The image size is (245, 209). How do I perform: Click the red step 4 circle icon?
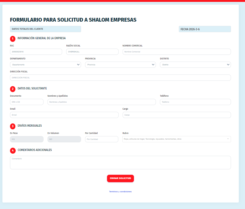click(x=13, y=150)
